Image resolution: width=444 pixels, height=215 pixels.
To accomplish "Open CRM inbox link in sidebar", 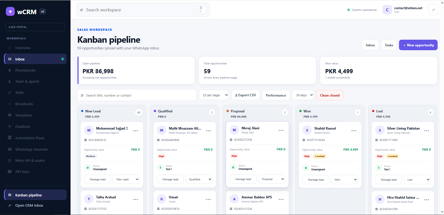I will tap(35, 205).
